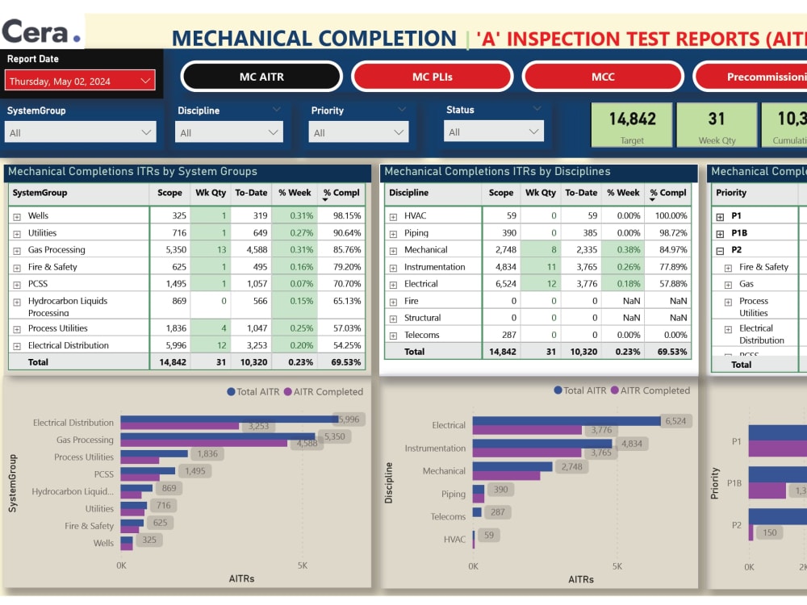The width and height of the screenshot is (807, 605).
Task: Expand the PCSS system group row
Action: [17, 285]
